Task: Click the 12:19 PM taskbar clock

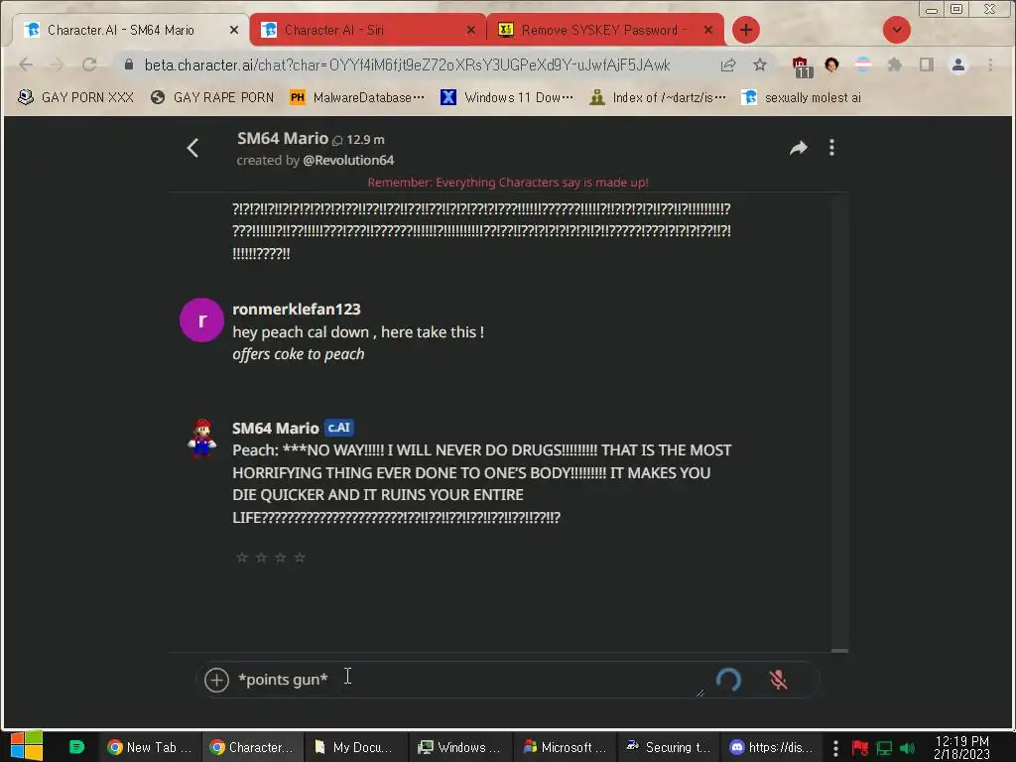Action: [x=961, y=747]
